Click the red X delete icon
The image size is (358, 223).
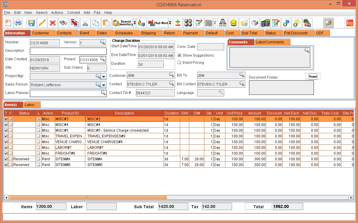tap(53, 23)
